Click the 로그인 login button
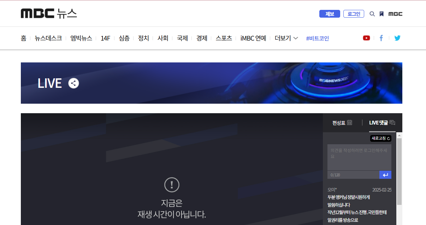Image resolution: width=426 pixels, height=225 pixels. pyautogui.click(x=354, y=13)
